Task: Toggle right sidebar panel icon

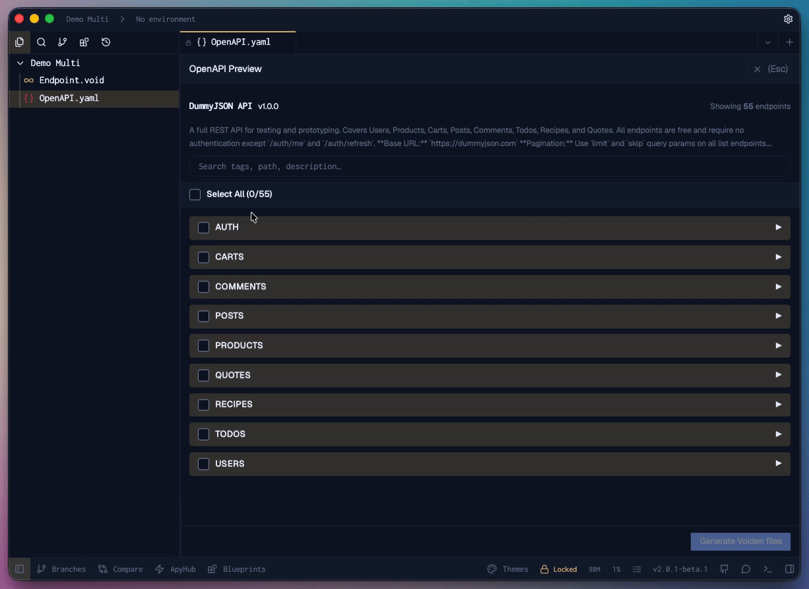Action: coord(789,569)
